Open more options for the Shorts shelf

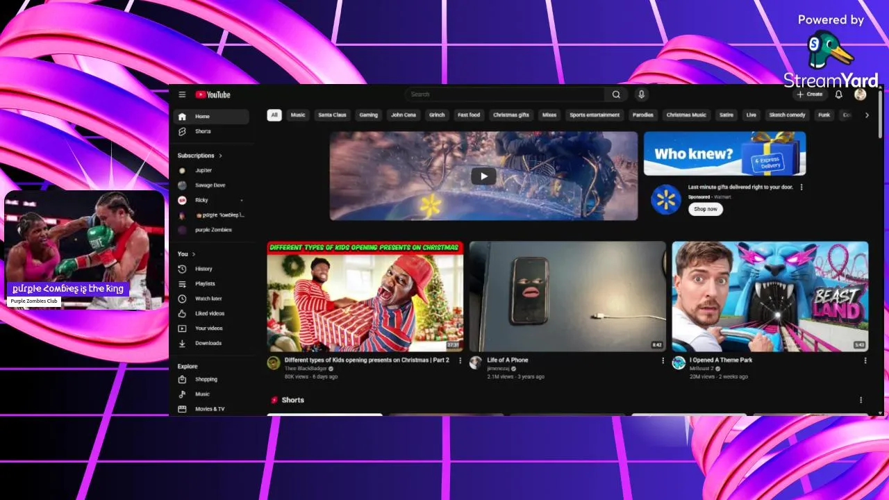(861, 400)
